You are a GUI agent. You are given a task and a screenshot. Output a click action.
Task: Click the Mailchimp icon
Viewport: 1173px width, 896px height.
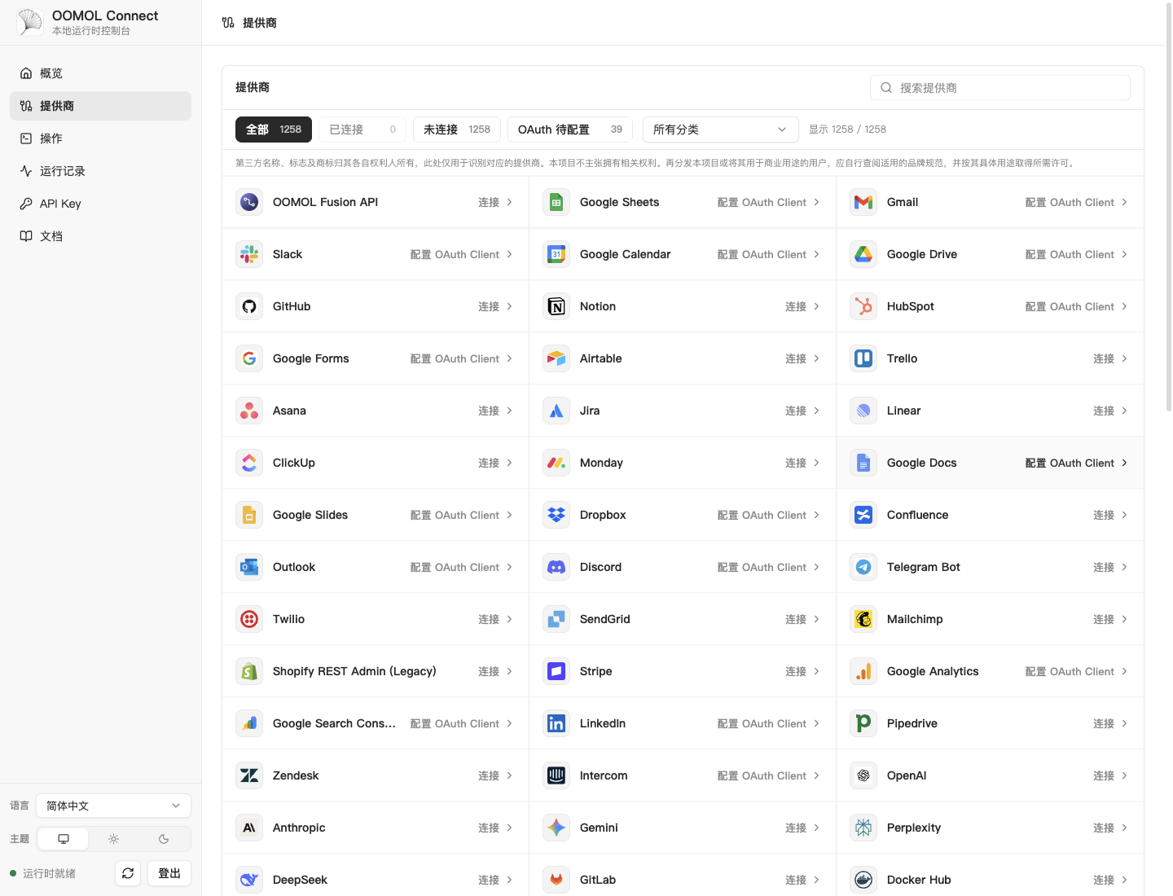[x=863, y=619]
